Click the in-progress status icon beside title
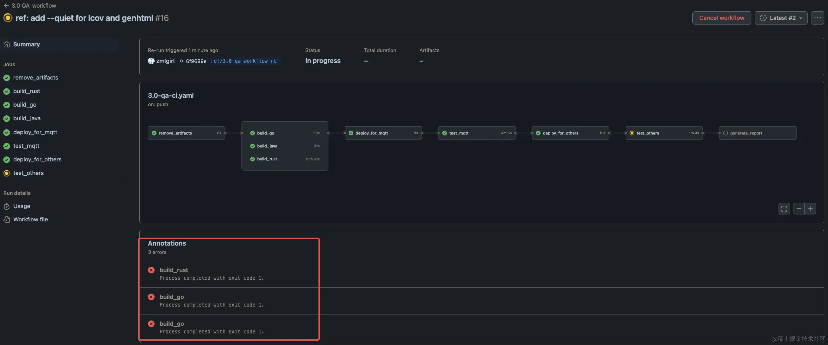 (x=8, y=18)
